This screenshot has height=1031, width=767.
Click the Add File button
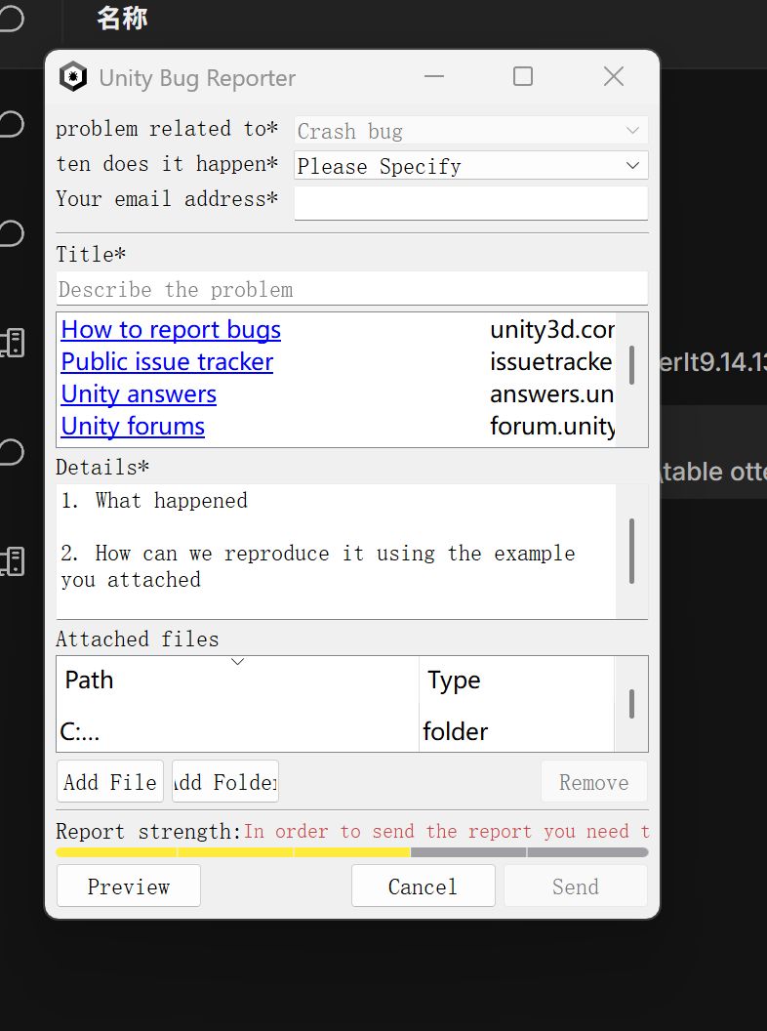click(109, 782)
